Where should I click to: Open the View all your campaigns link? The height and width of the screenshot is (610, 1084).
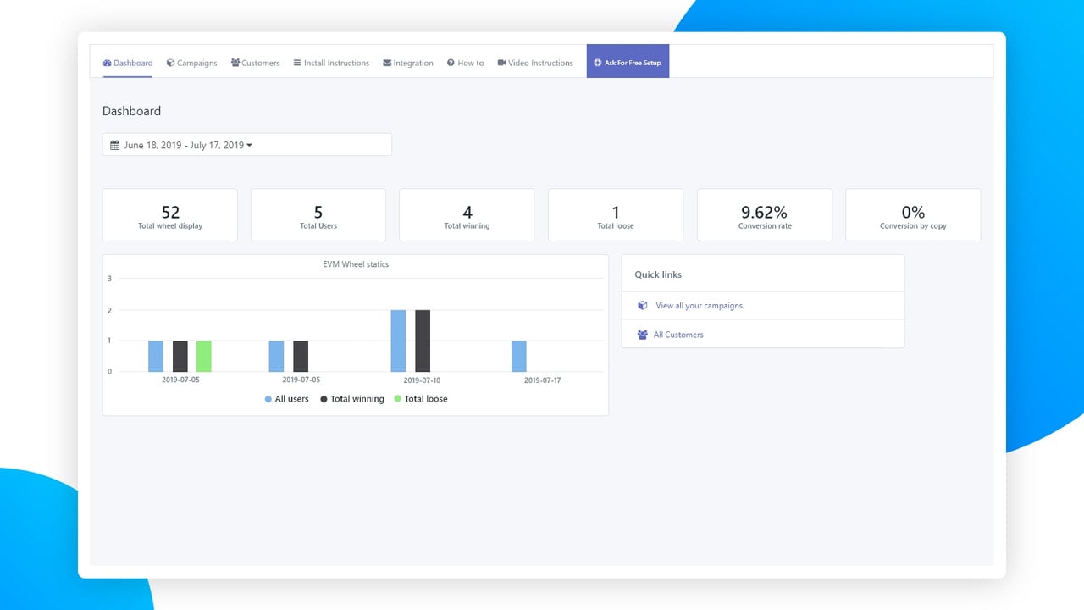point(699,306)
